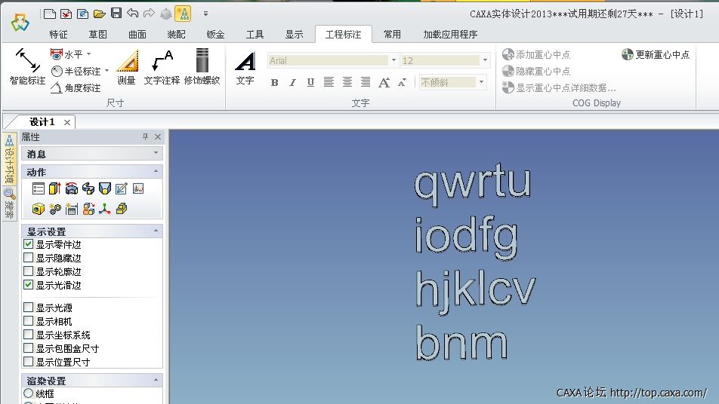Switch to the 特征 ribbon tab

pos(58,35)
